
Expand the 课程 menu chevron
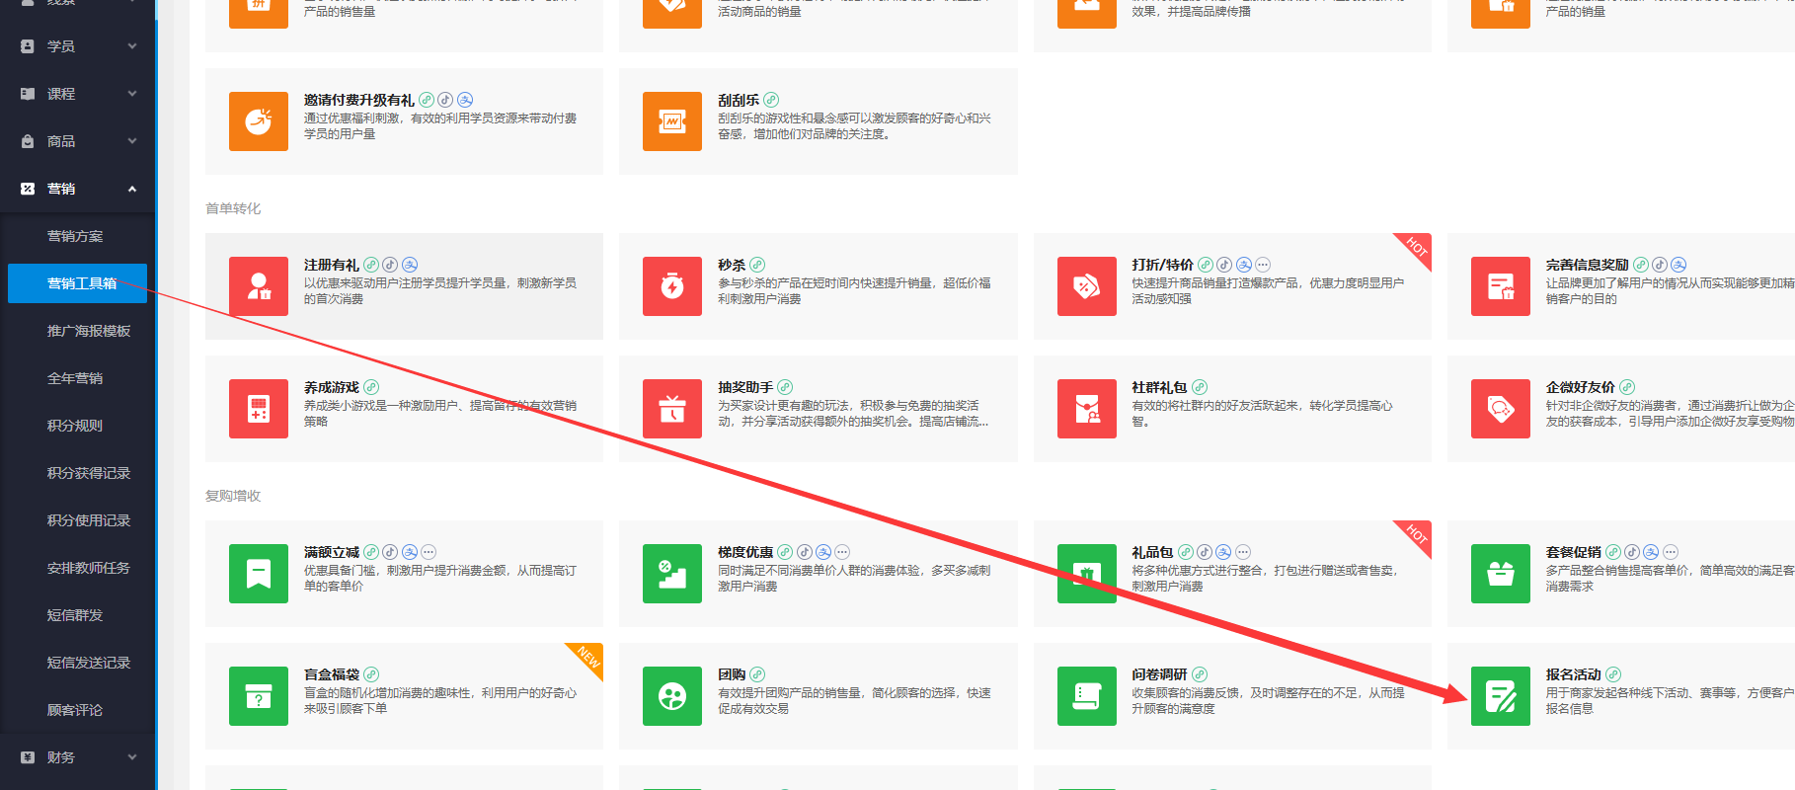point(132,94)
